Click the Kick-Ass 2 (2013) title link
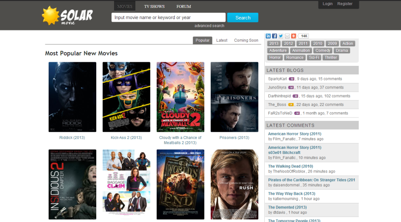 point(126,138)
